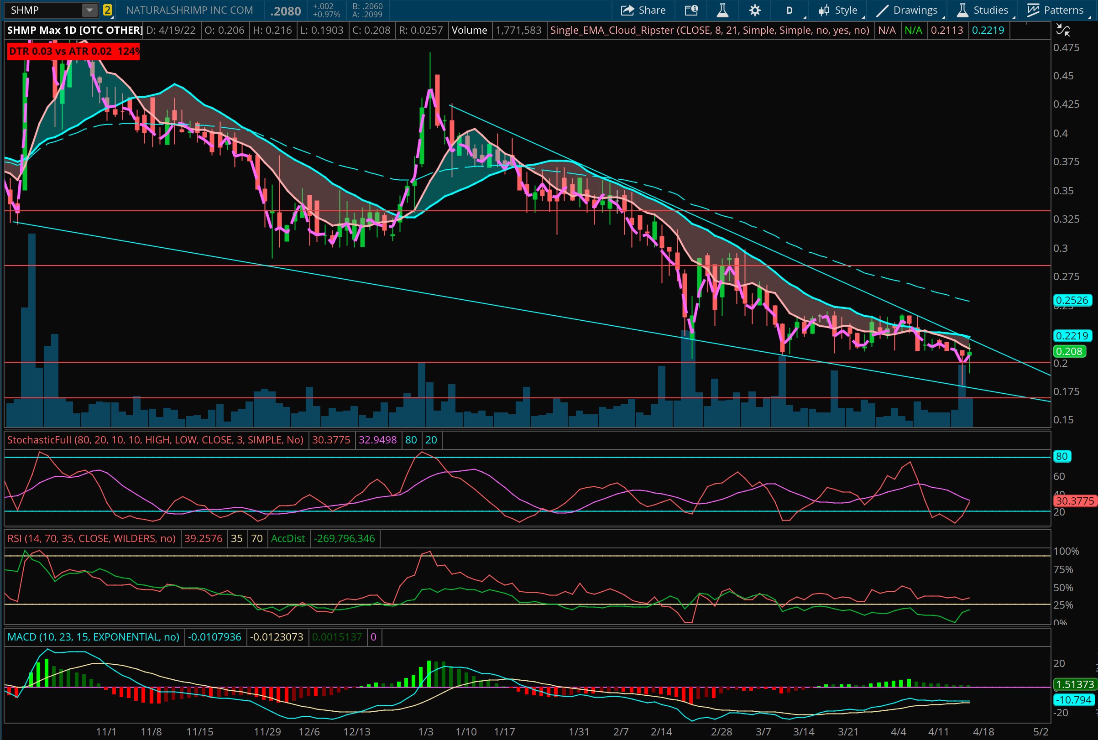Click the -10.794 bubble on MACD axis
This screenshot has width=1098, height=740.
point(1073,700)
